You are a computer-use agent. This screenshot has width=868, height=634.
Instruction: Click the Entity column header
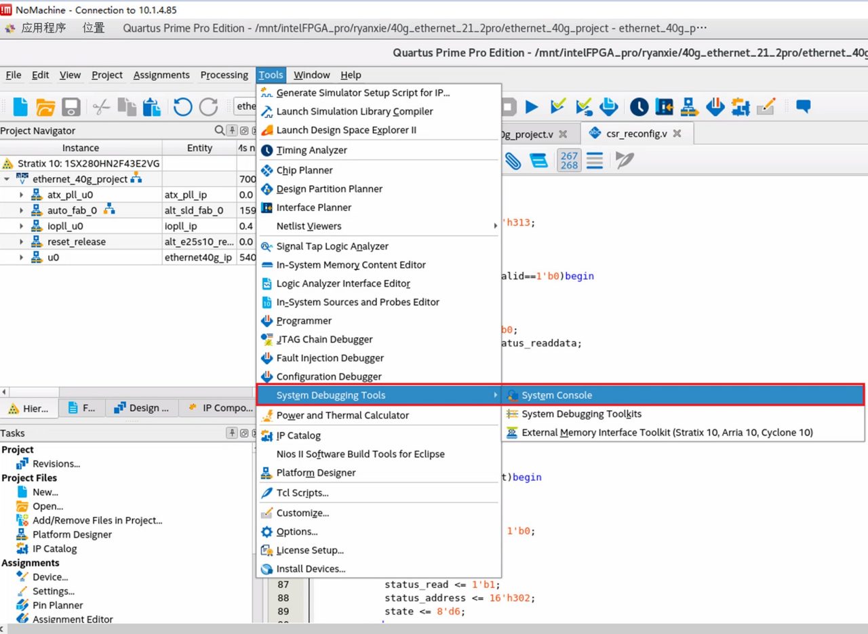pyautogui.click(x=199, y=148)
